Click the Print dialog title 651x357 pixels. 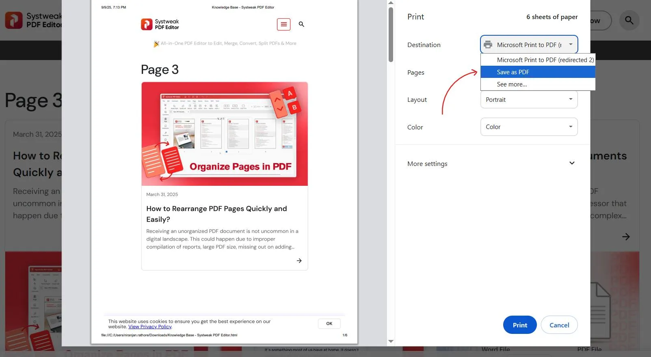click(415, 17)
